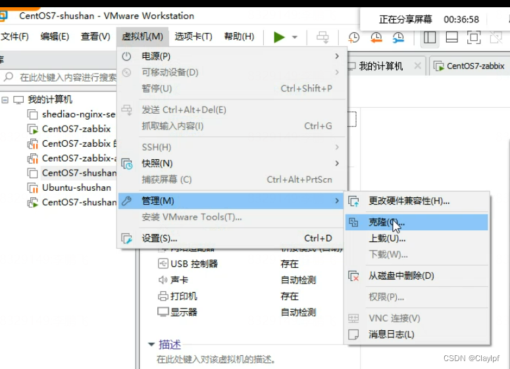Close the 虚拟机(M) menu
Viewport: 510px width, 369px height.
(142, 36)
